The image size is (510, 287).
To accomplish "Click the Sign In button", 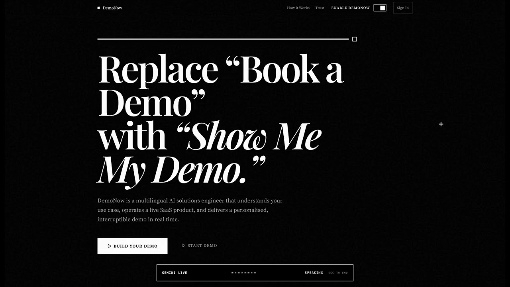I will 403,8.
